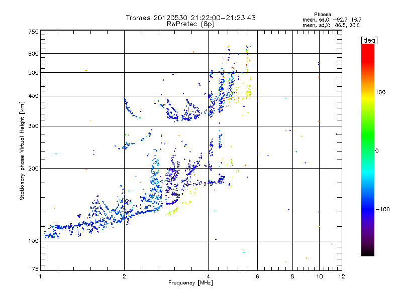The height and width of the screenshot is (301, 402).
Task: Click the '500' y-axis tick label
Action: coord(34,73)
